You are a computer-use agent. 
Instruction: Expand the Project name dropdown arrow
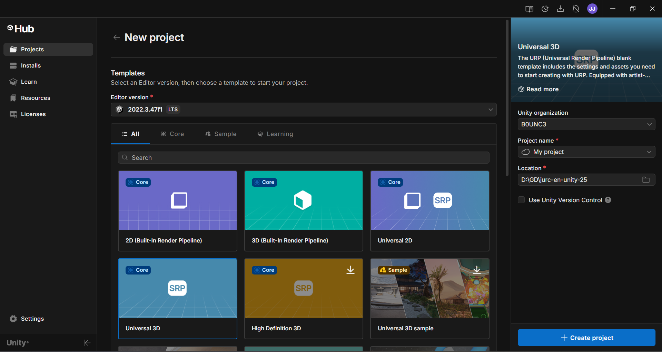coord(649,152)
